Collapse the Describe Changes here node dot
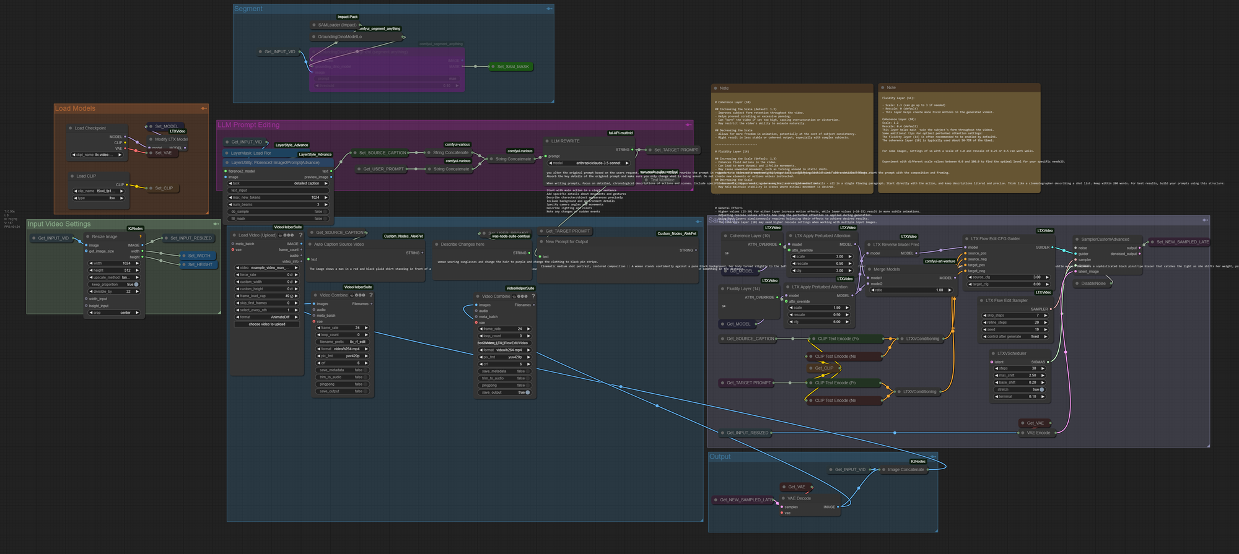Viewport: 1239px width, 554px height. pos(437,245)
